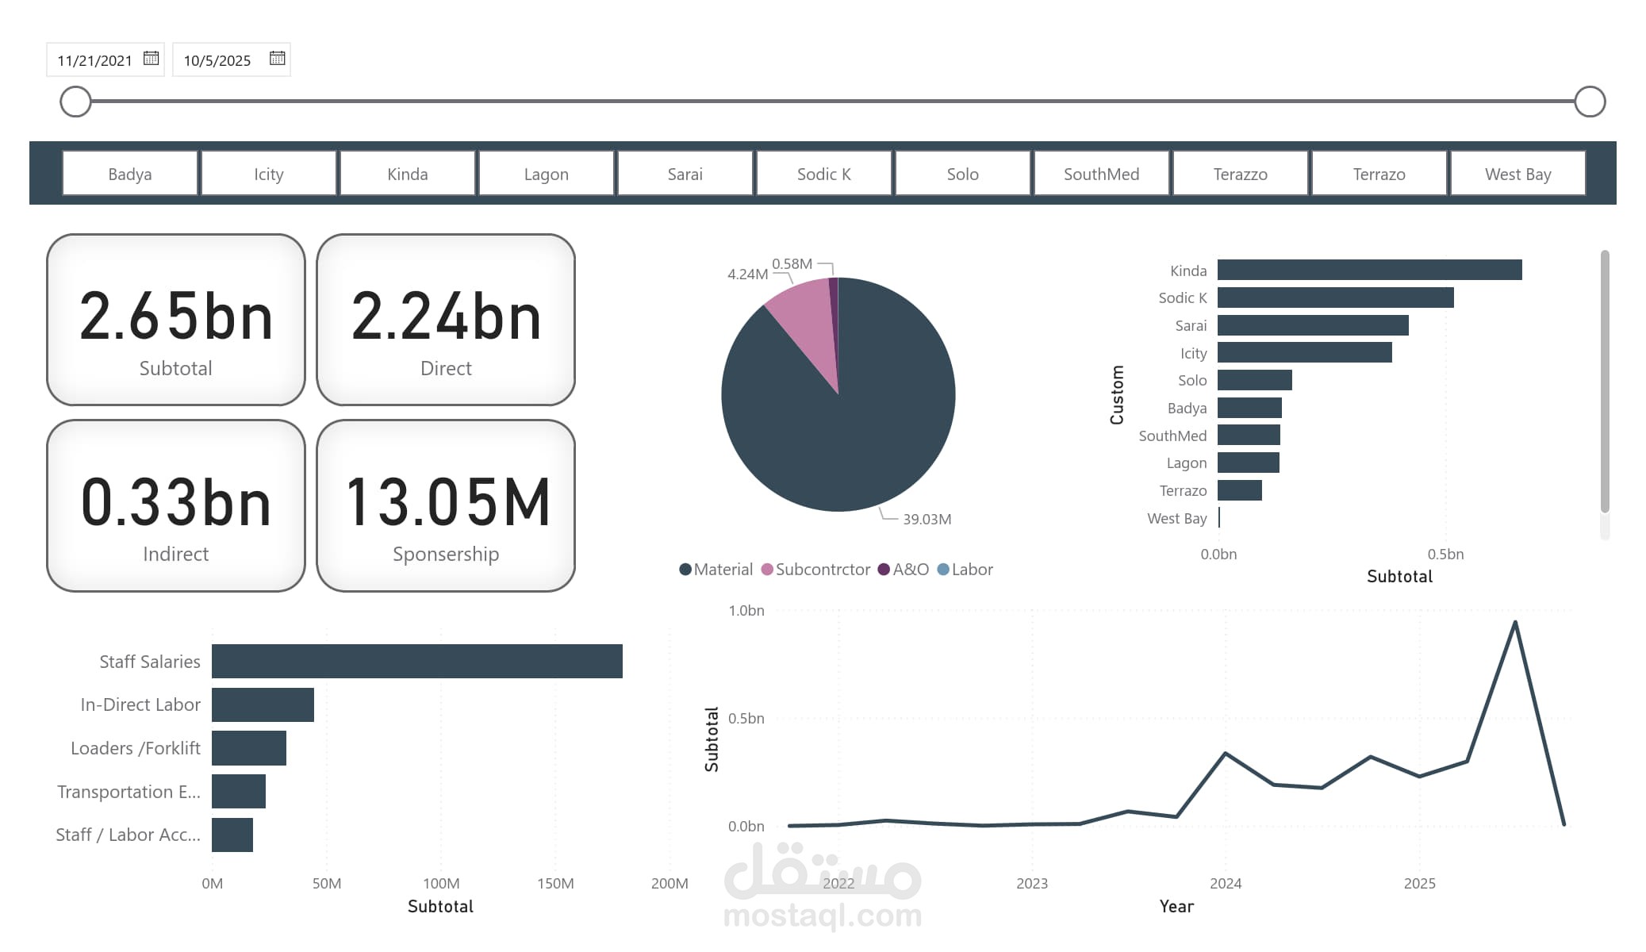
Task: Click the 10/5/2025 end date field
Action: 217,60
